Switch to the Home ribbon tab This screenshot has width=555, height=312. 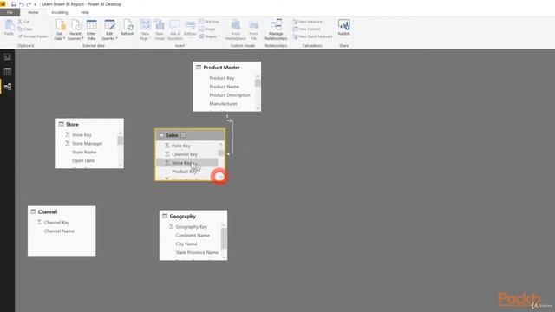pyautogui.click(x=33, y=12)
